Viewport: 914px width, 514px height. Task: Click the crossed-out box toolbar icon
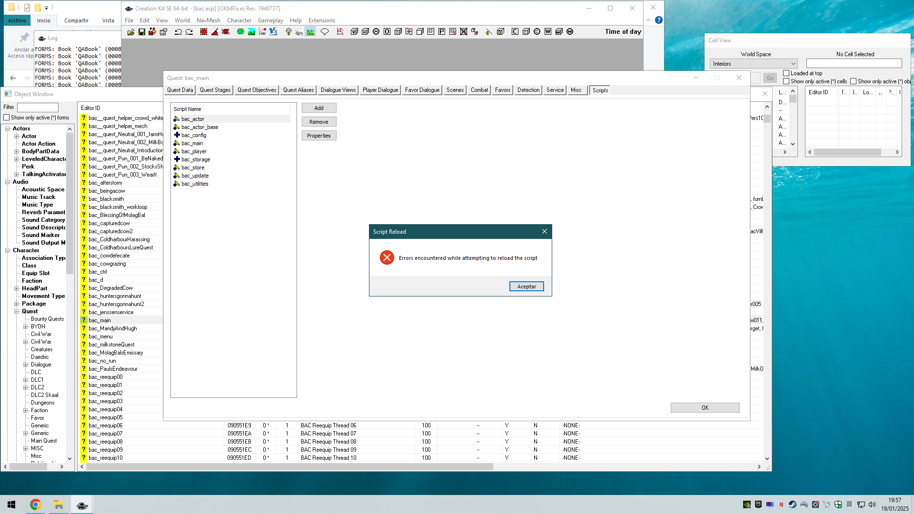[x=464, y=32]
